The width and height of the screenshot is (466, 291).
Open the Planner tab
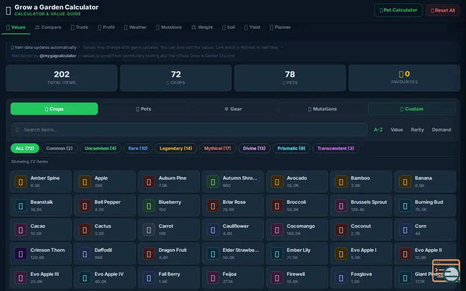coord(280,27)
